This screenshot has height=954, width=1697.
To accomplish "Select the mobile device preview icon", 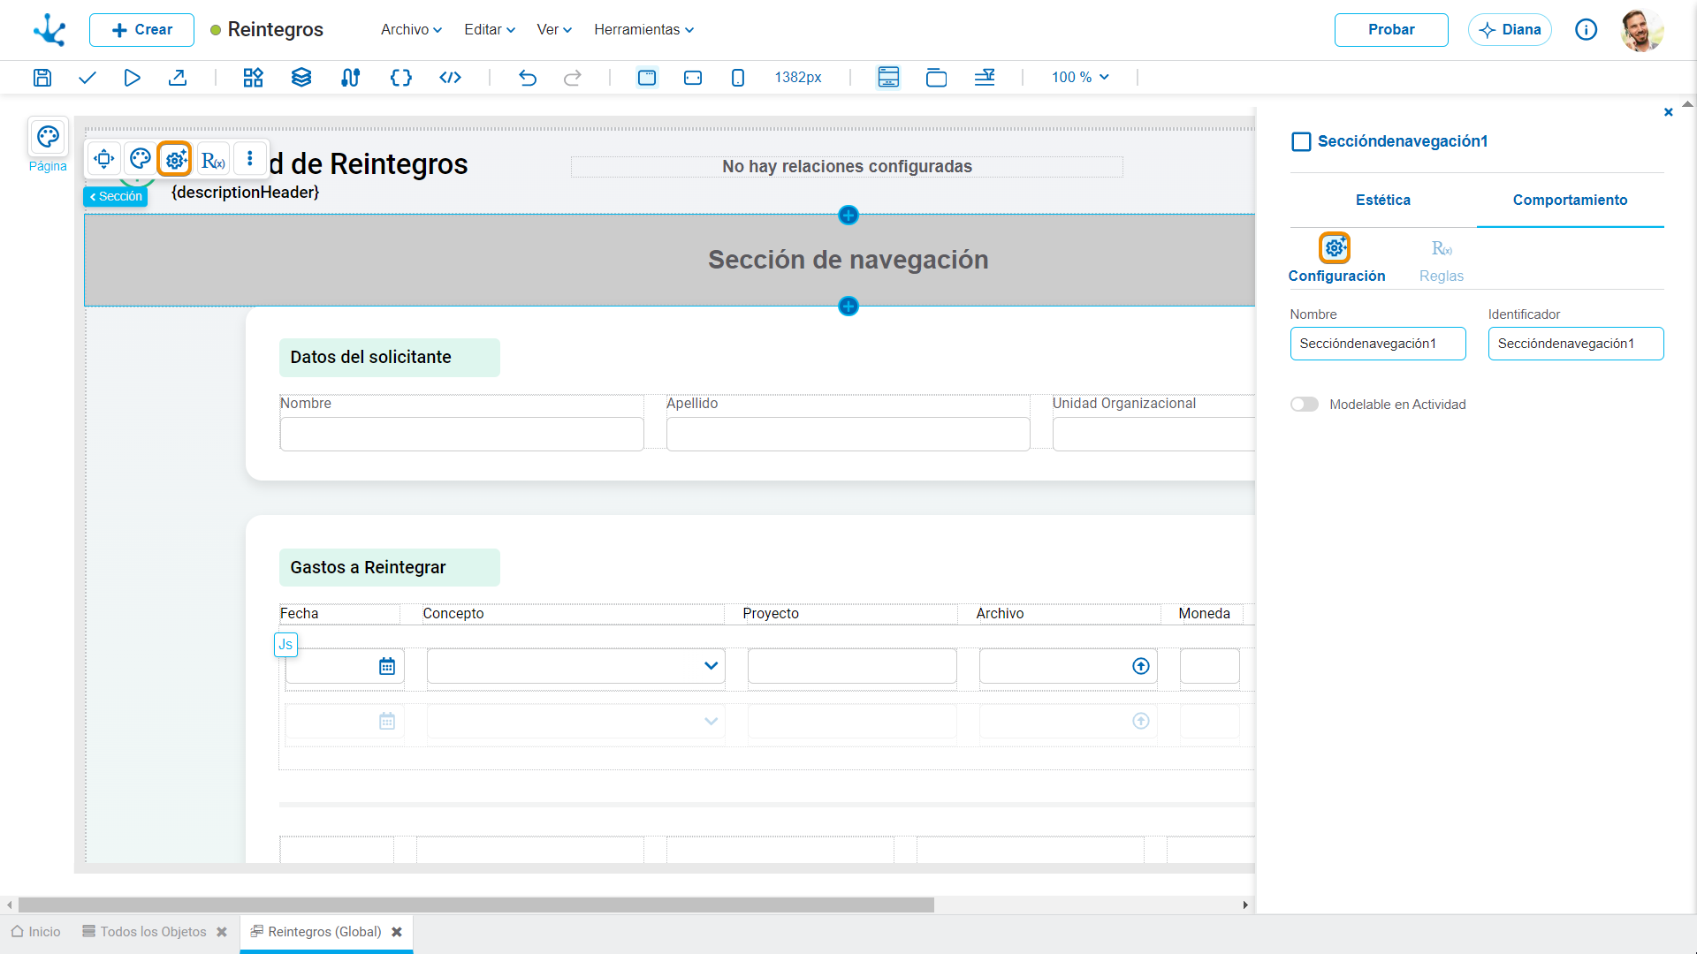I will (x=738, y=78).
